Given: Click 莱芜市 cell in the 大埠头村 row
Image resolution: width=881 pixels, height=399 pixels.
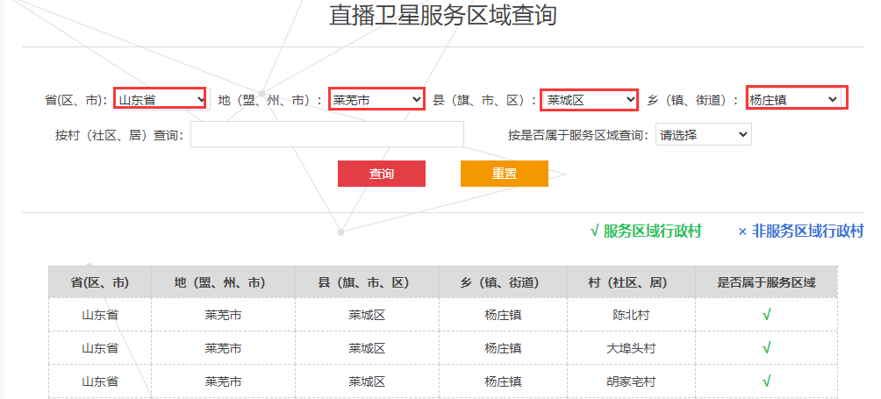Looking at the screenshot, I should click(223, 348).
